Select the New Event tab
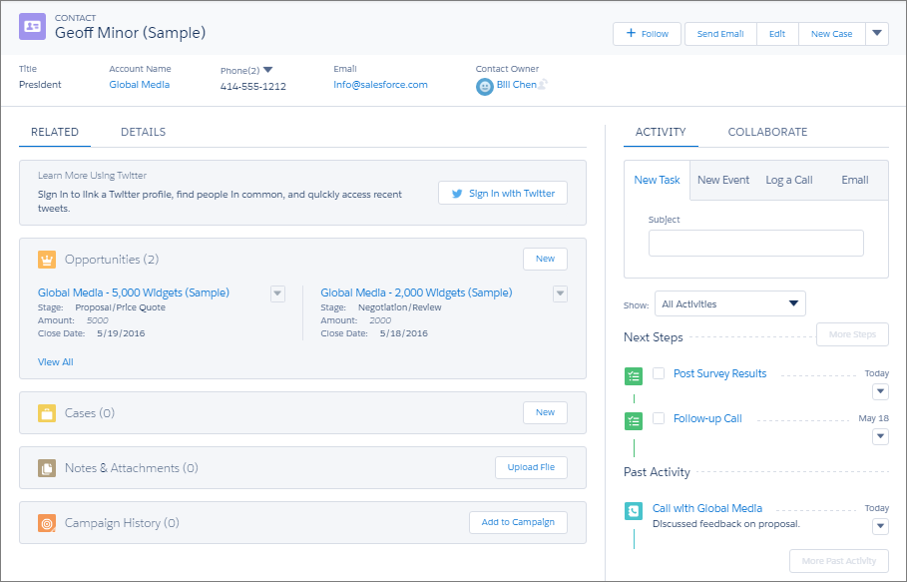The image size is (907, 582). (x=723, y=180)
